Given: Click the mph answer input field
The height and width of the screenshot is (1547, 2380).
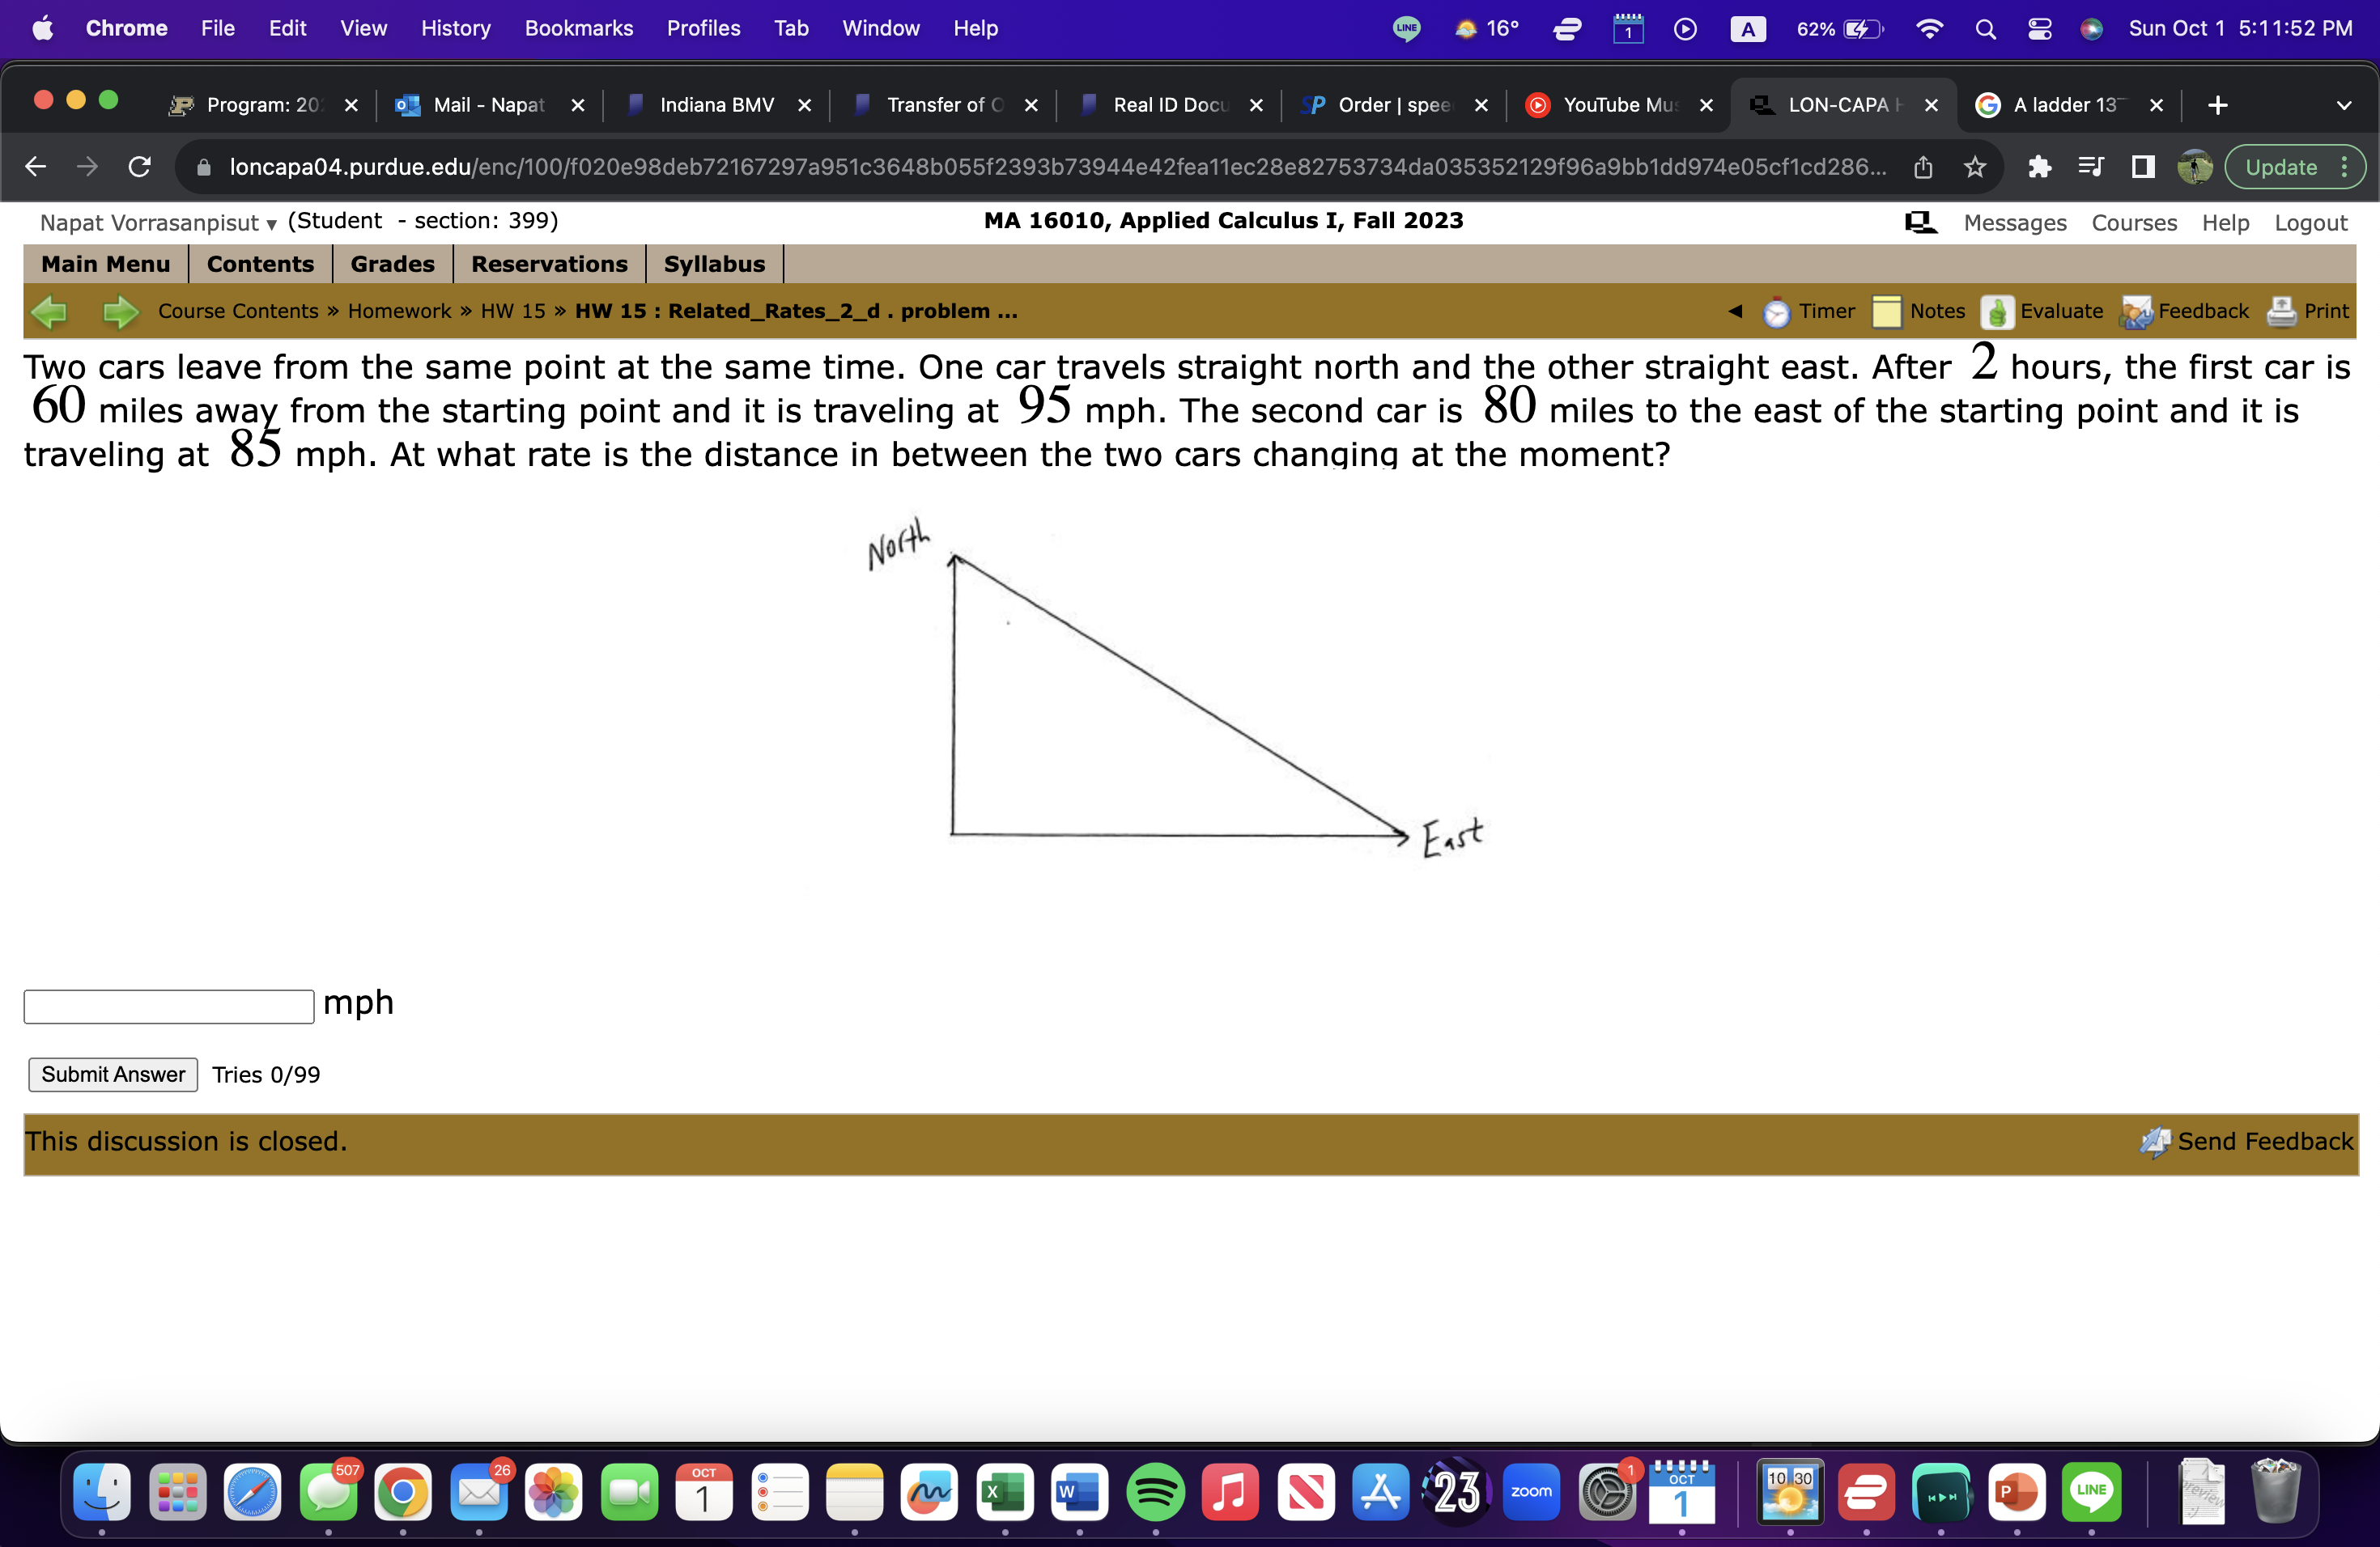Looking at the screenshot, I should (x=169, y=1007).
